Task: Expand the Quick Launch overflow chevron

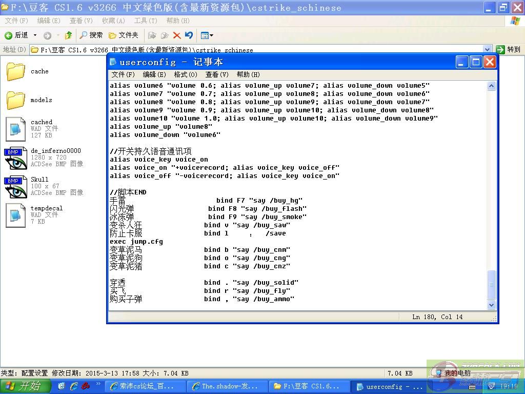Action: click(x=98, y=384)
